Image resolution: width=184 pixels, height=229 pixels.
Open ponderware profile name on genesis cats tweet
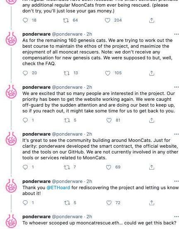click(36, 34)
